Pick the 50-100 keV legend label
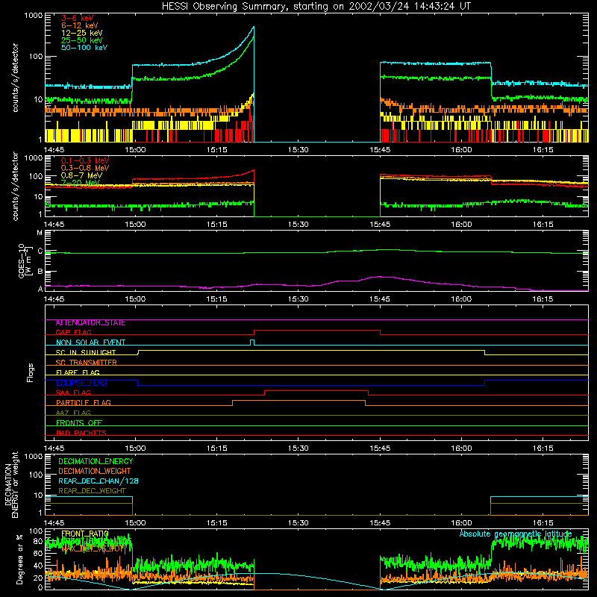Image resolution: width=597 pixels, height=597 pixels. pyautogui.click(x=84, y=48)
